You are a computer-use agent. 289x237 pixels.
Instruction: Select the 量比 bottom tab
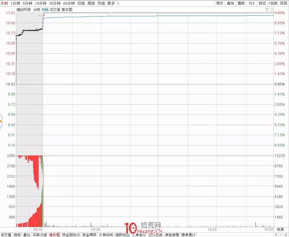pos(27,235)
